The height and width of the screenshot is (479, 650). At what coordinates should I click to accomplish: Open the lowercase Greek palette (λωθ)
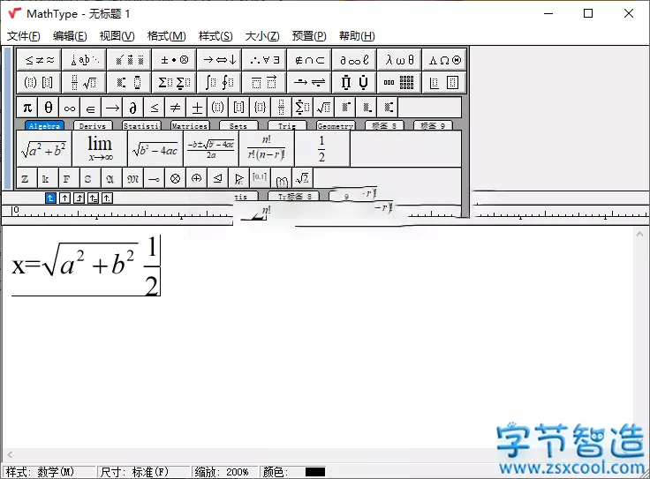[x=399, y=60]
